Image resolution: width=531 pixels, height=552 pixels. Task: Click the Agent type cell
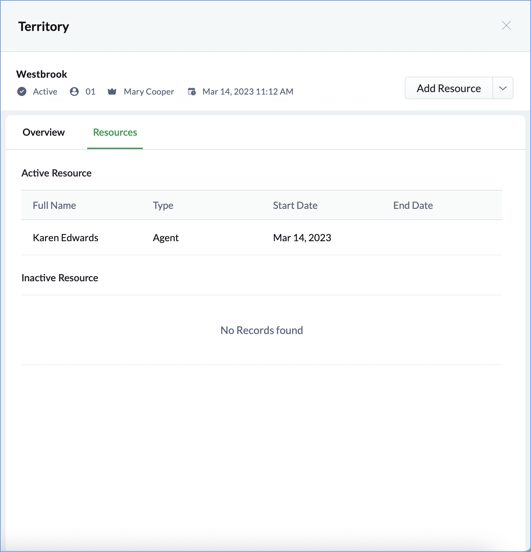tap(166, 238)
